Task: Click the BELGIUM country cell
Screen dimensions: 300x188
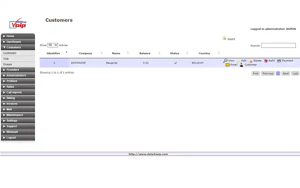Action: click(197, 63)
